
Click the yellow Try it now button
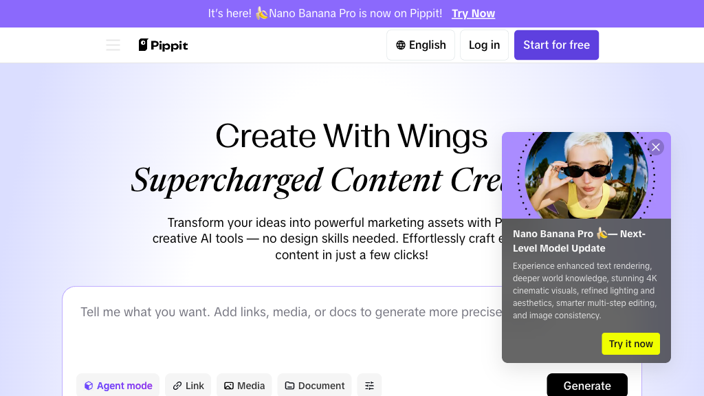click(631, 344)
